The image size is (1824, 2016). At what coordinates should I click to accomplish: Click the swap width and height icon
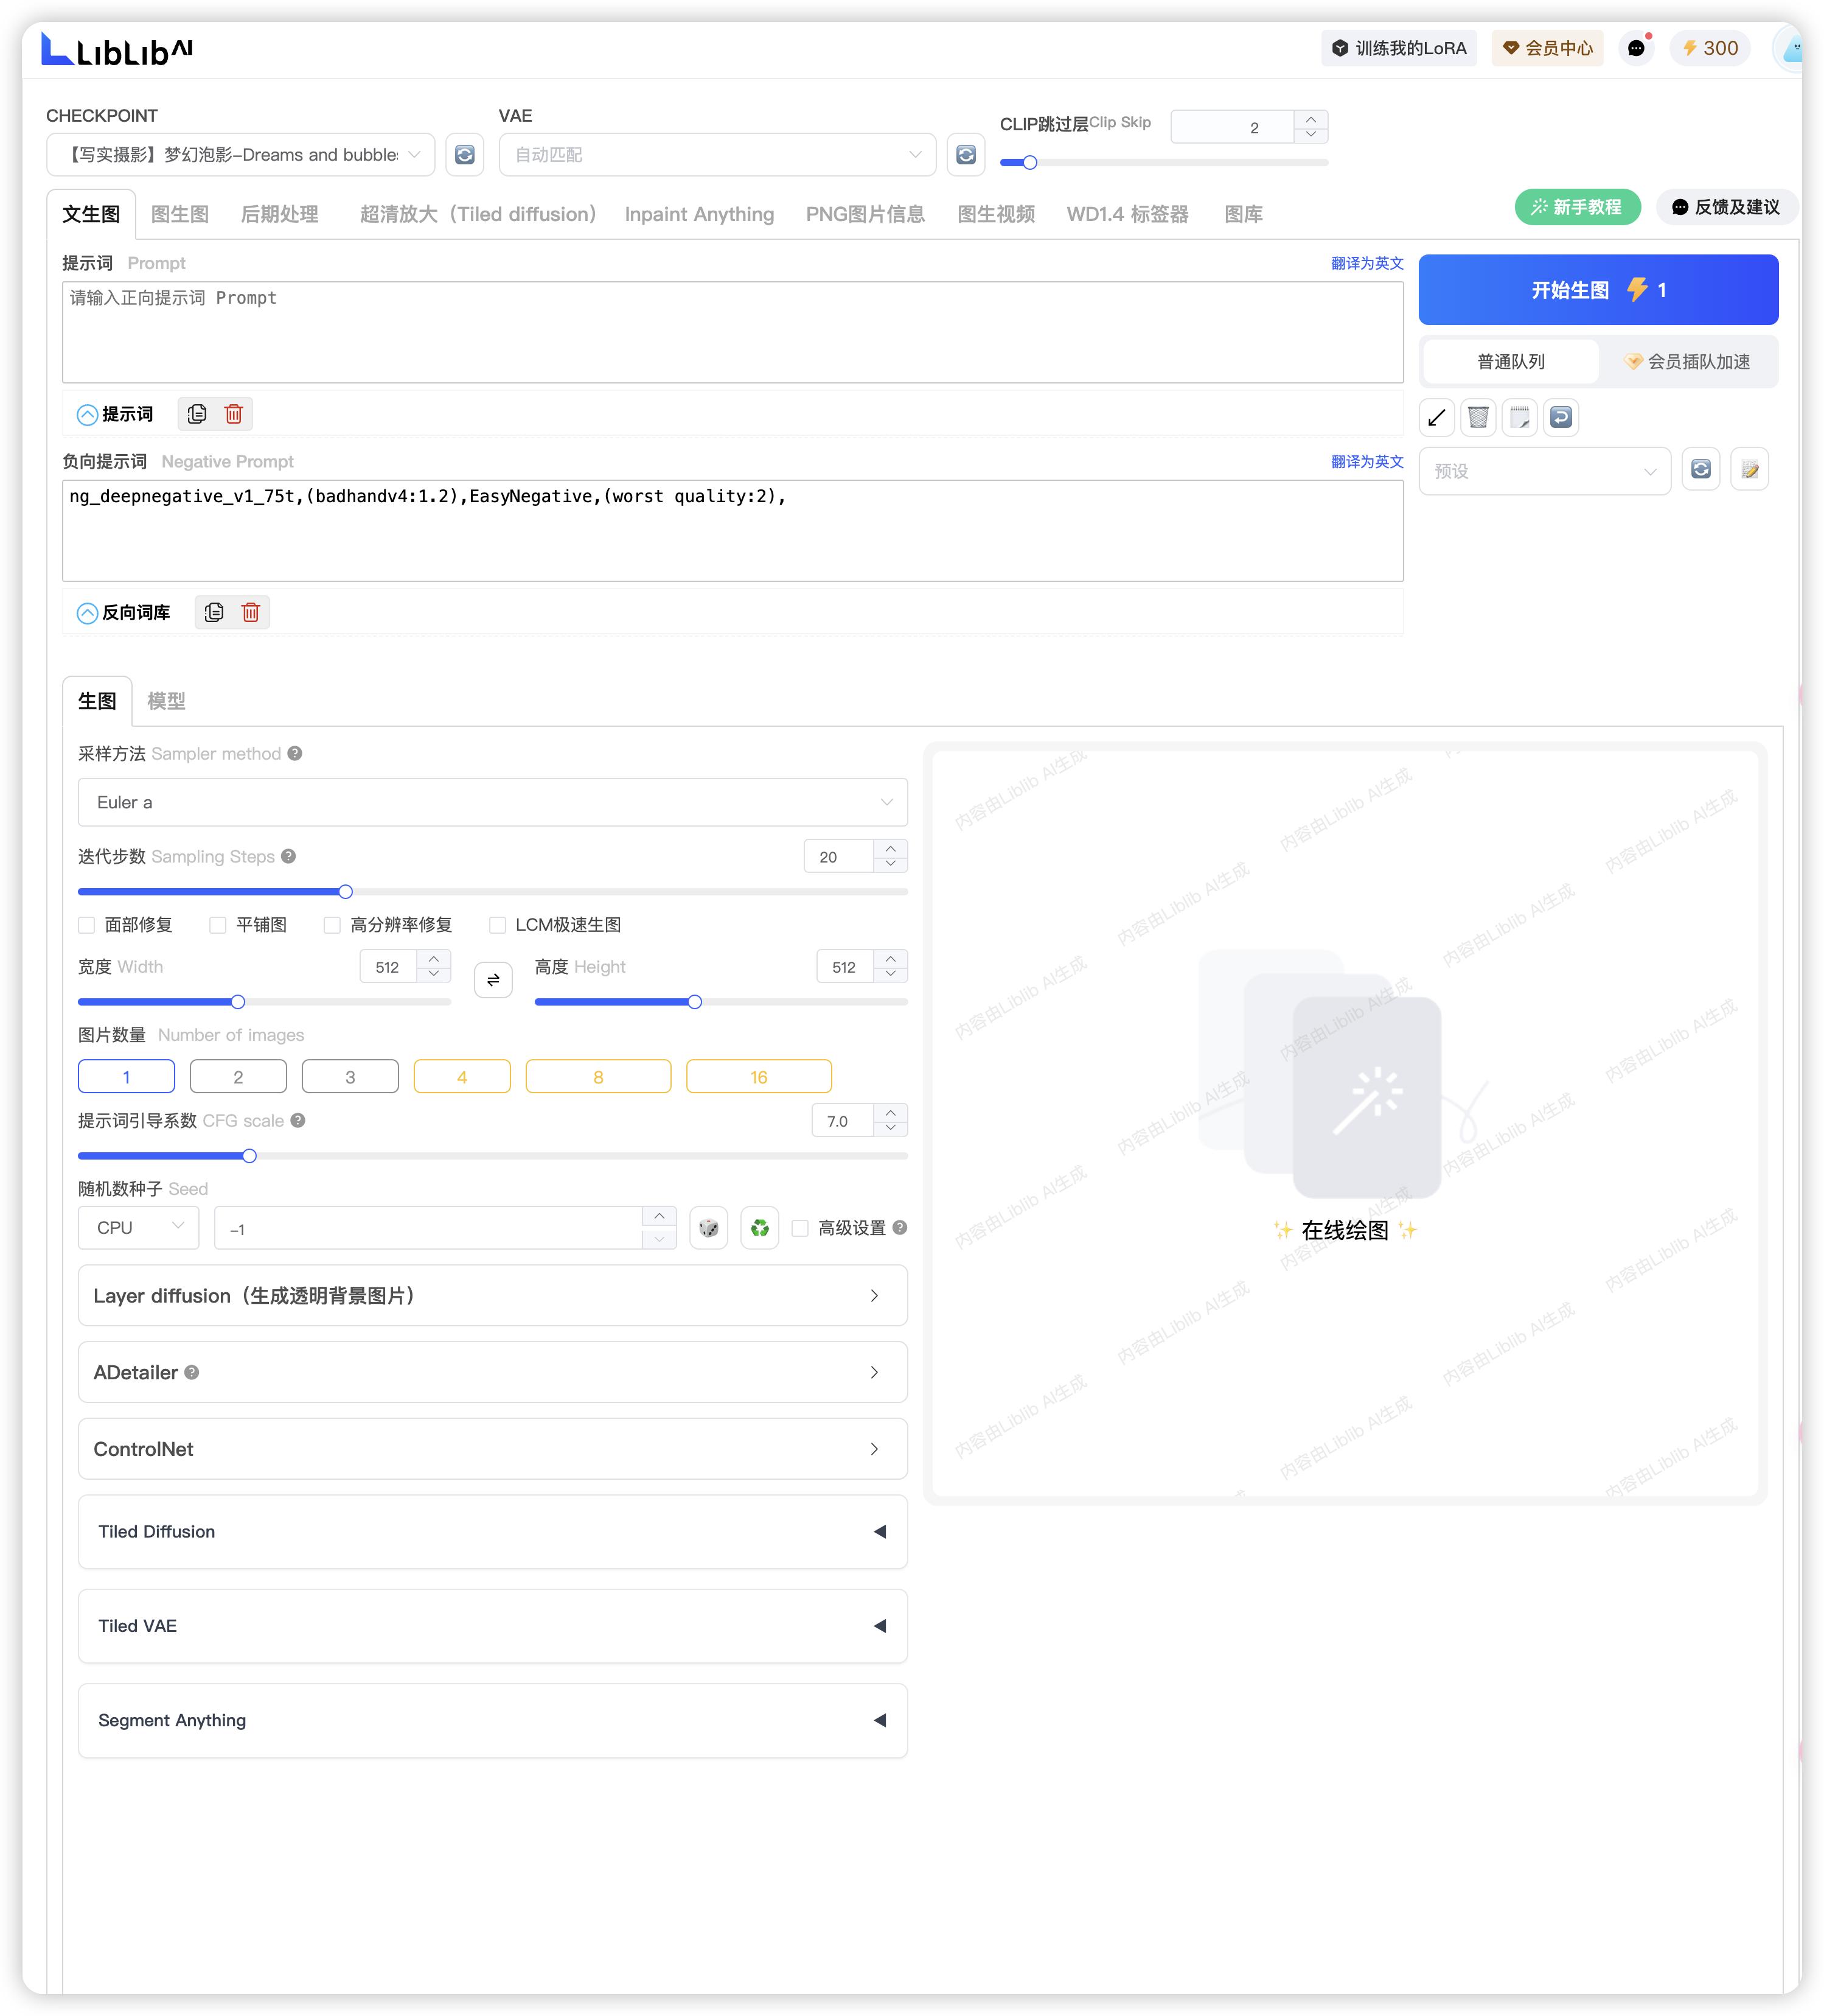493,980
